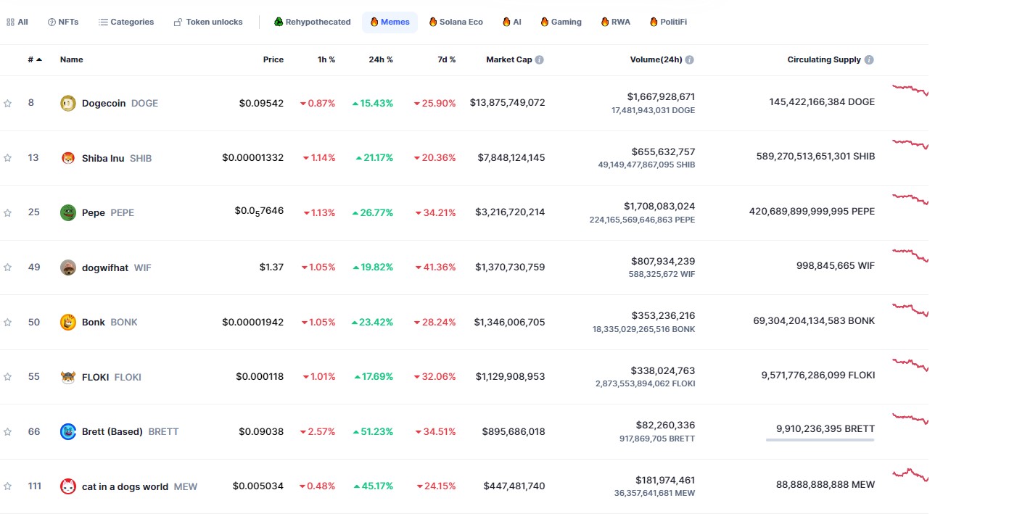Viewport: 1009px width, 519px height.
Task: Click the Shiba Inu coin logo
Action: (x=68, y=158)
